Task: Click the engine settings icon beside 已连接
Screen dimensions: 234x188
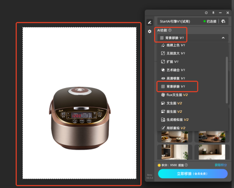Action: point(223,21)
